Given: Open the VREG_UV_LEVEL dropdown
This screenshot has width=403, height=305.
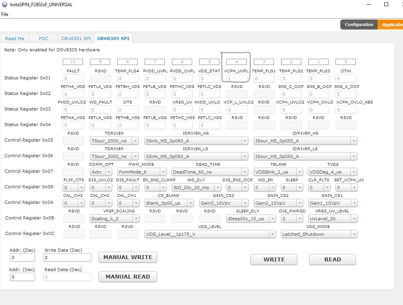Looking at the screenshot, I should [332, 219].
